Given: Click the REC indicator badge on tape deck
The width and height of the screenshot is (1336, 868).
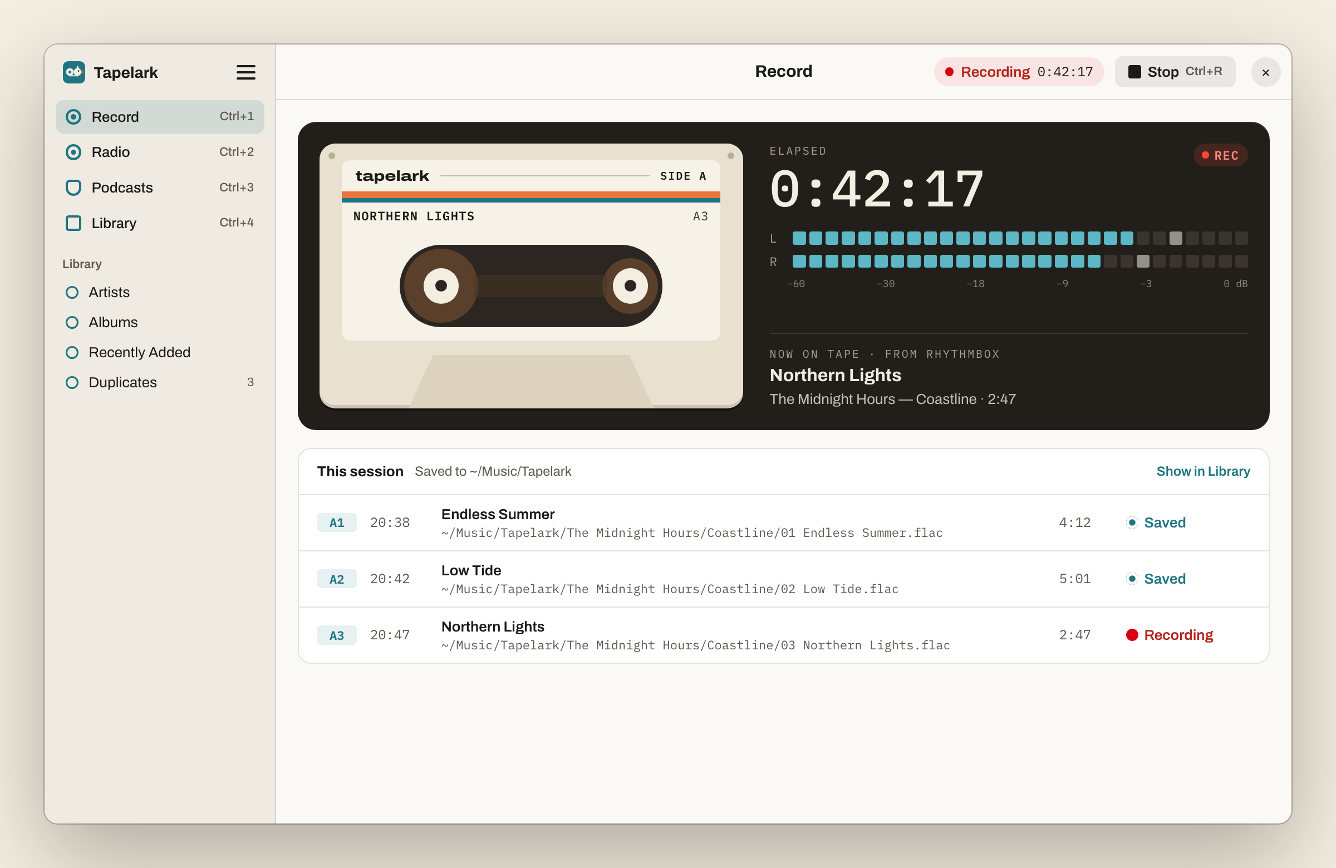Looking at the screenshot, I should point(1220,155).
